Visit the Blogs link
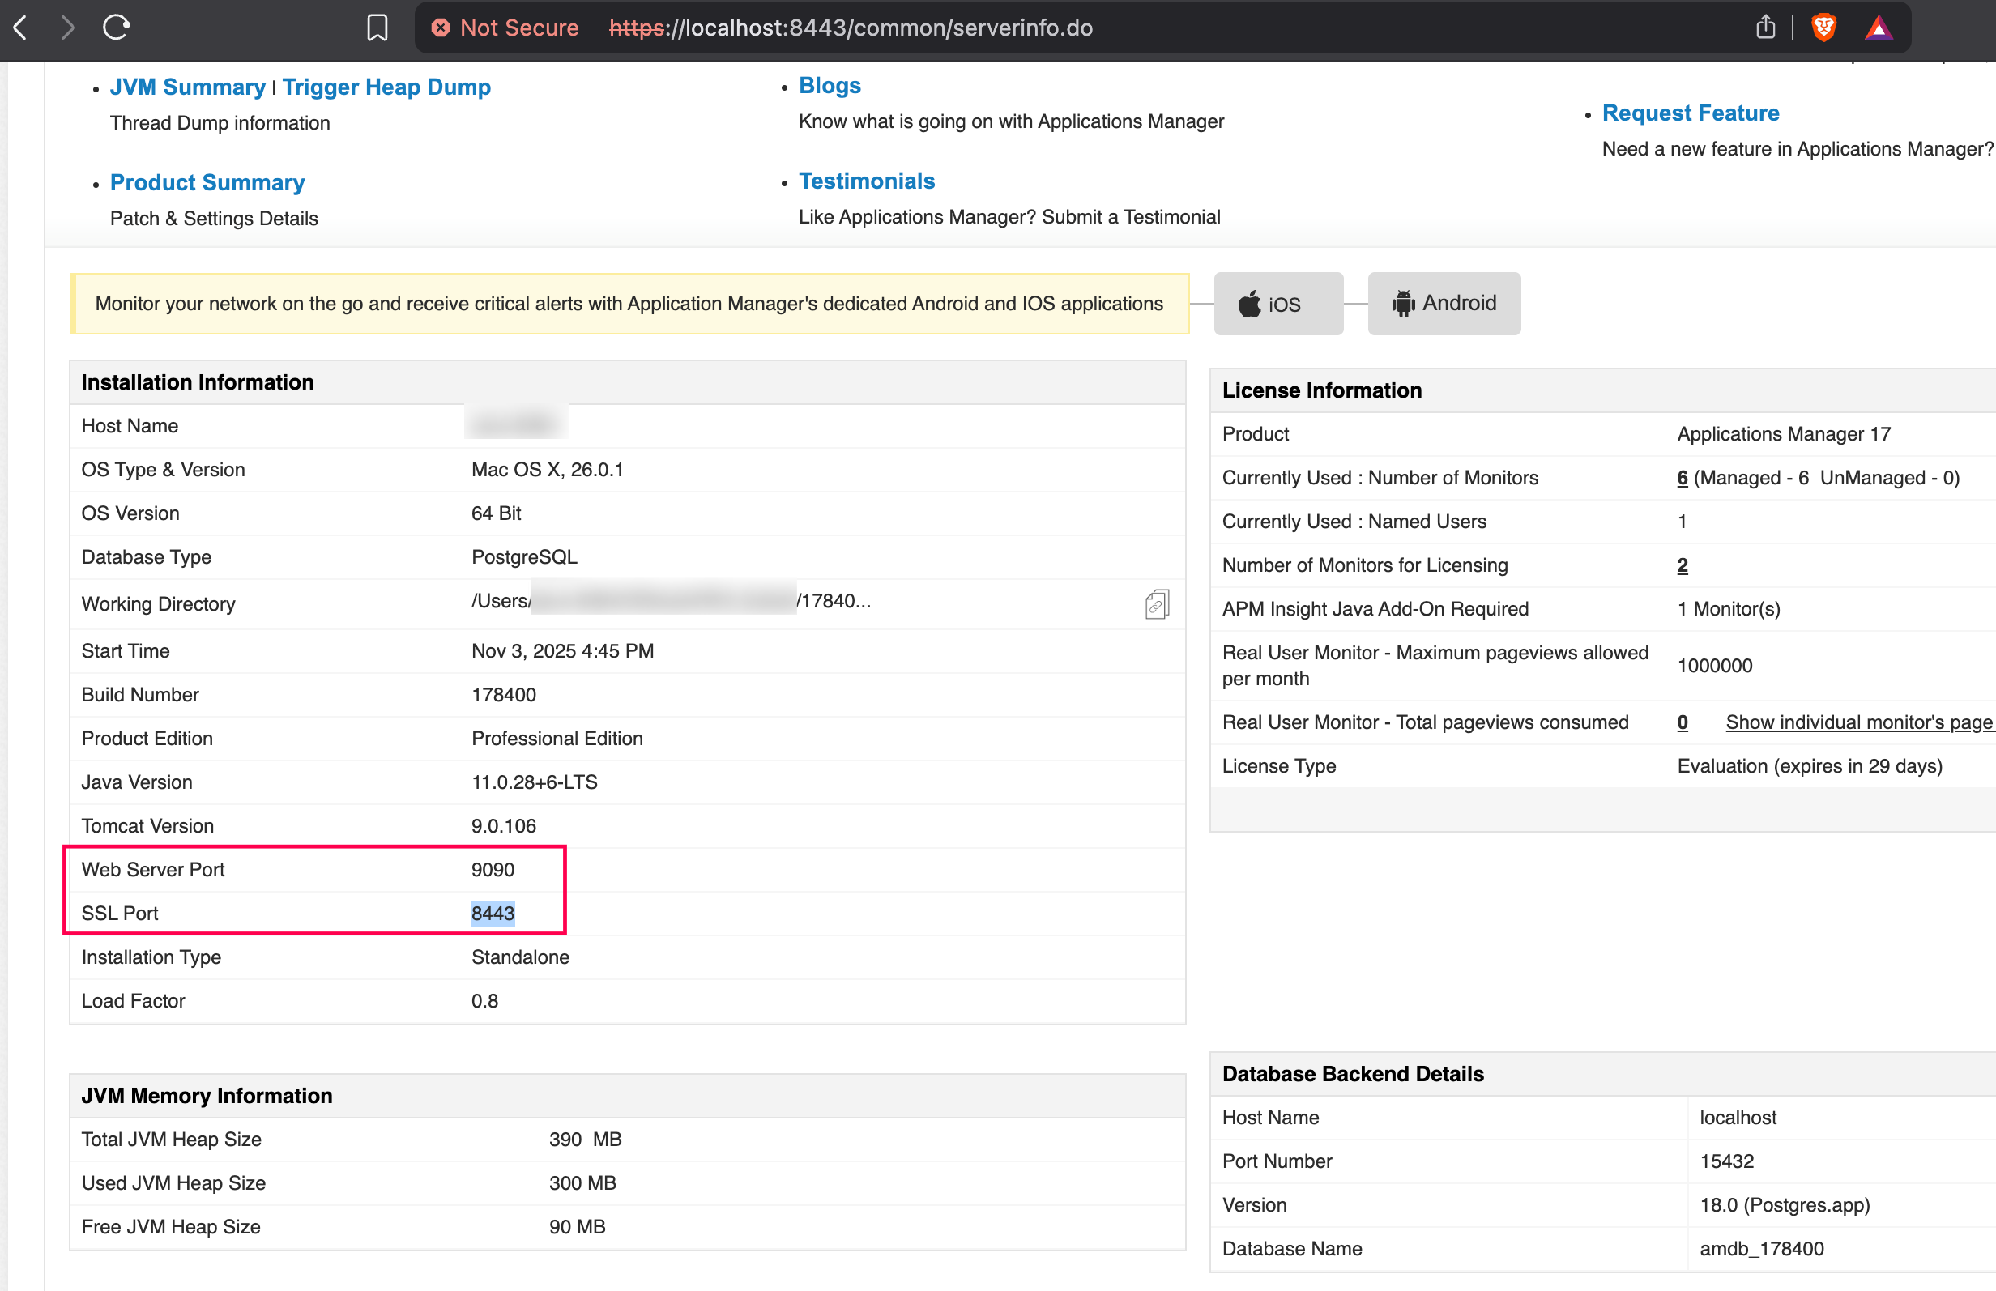 829,86
